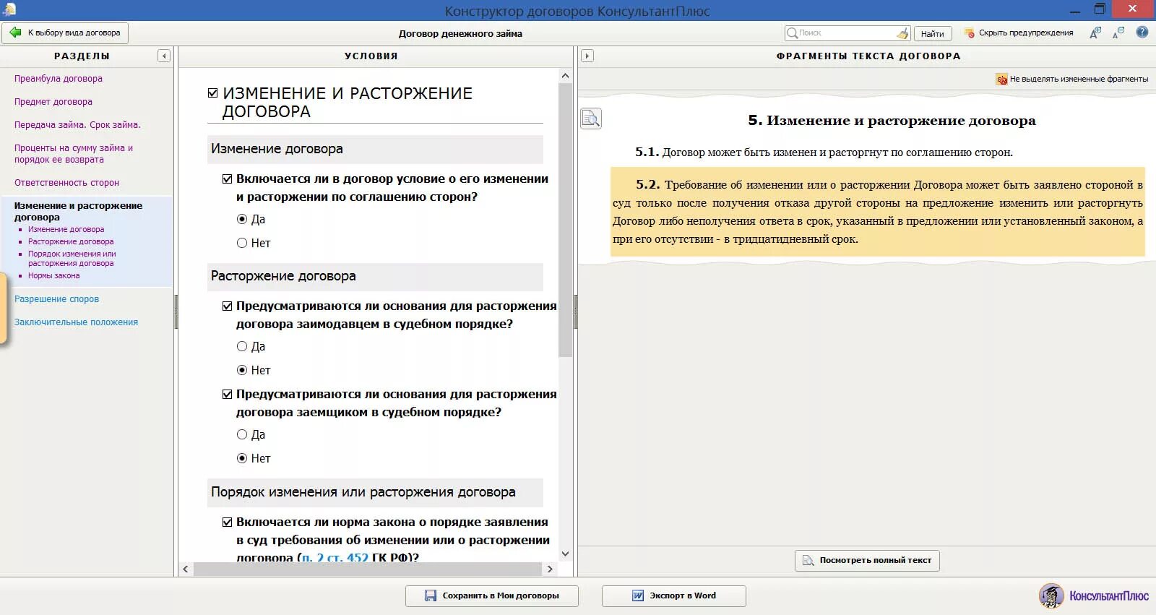Go to 'Изменение договора' subsection link
The image size is (1156, 615).
pyautogui.click(x=66, y=230)
